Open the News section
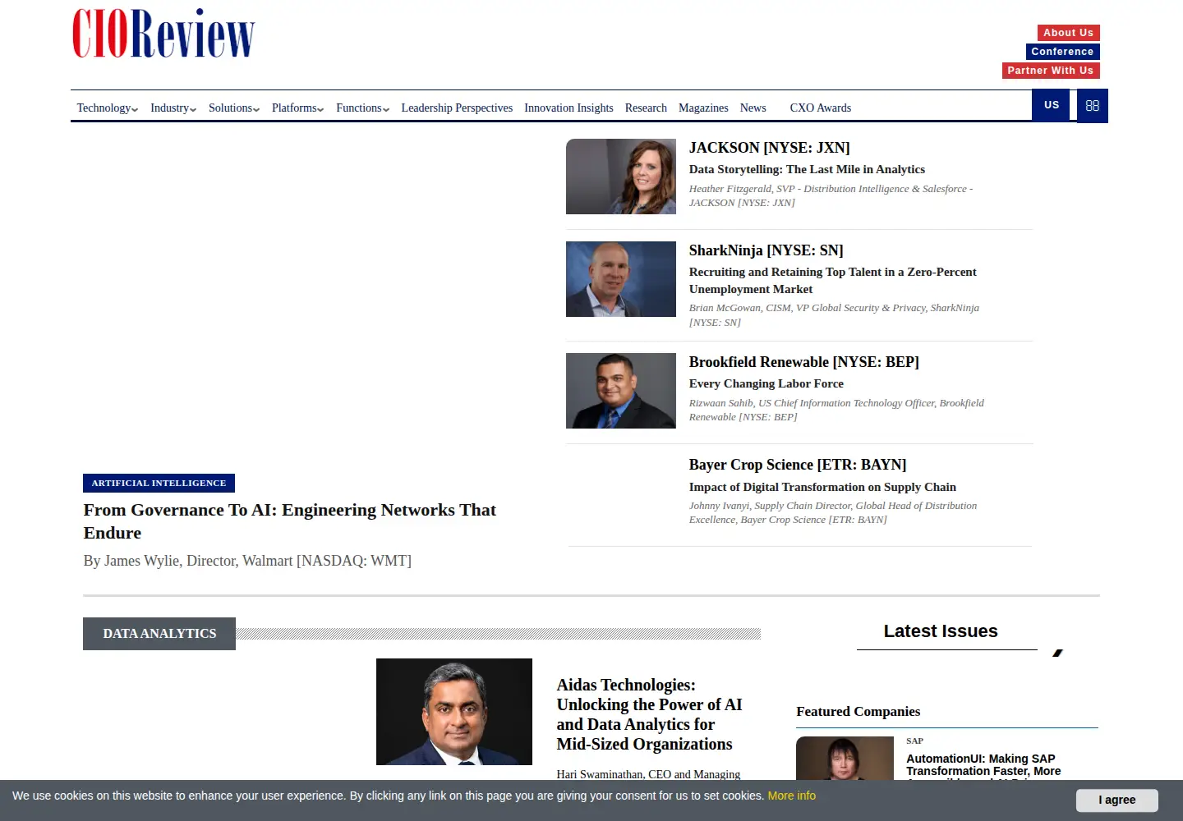The image size is (1183, 821). coord(753,108)
